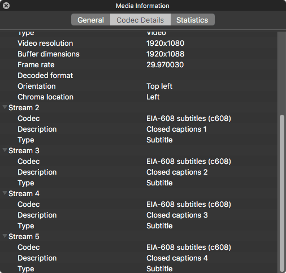
Task: Click the Video resolution label
Action: click(45, 44)
